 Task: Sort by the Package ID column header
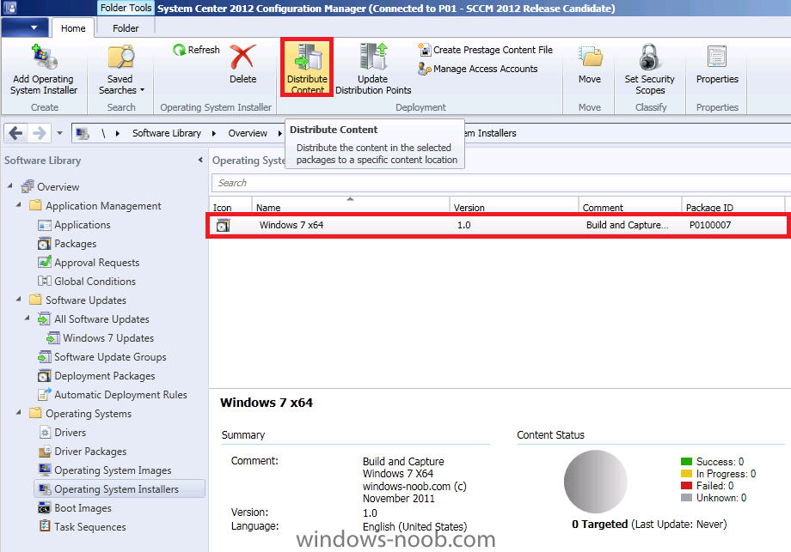click(733, 207)
